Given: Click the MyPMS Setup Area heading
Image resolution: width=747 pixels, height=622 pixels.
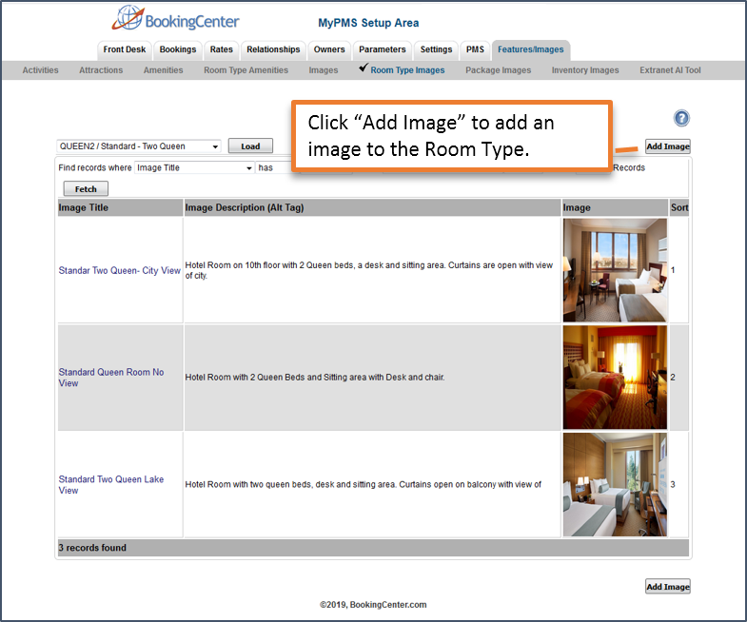Looking at the screenshot, I should tap(368, 23).
